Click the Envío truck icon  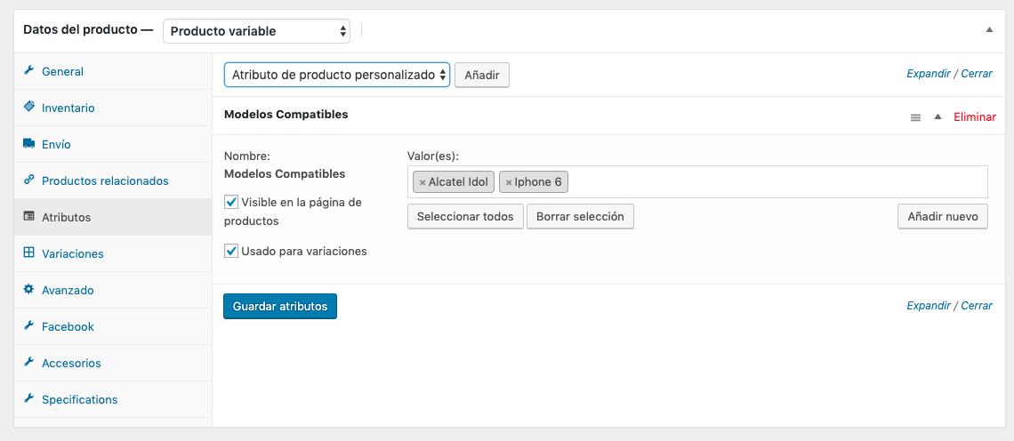coord(28,143)
